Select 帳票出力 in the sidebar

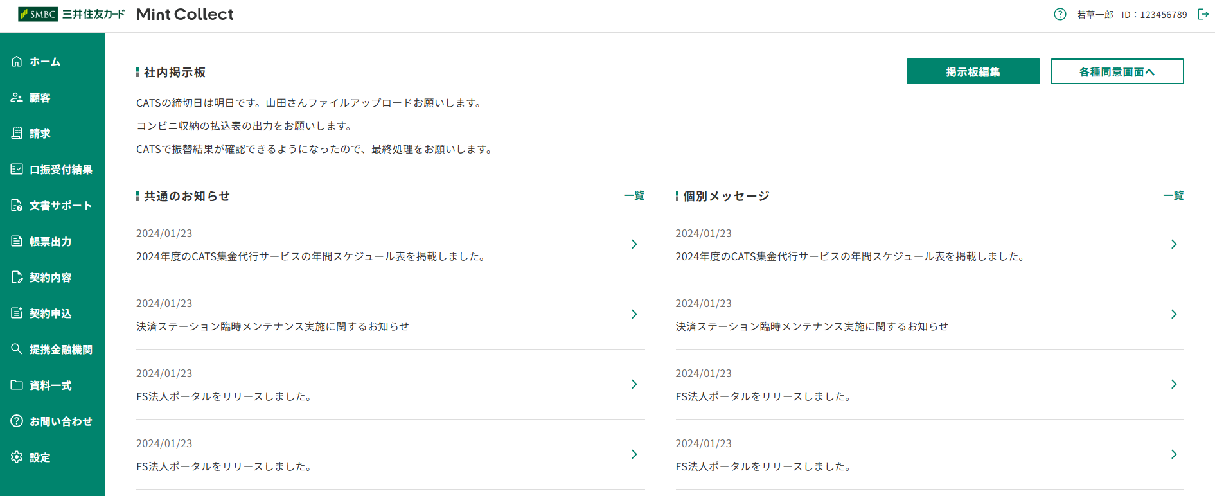click(x=50, y=242)
